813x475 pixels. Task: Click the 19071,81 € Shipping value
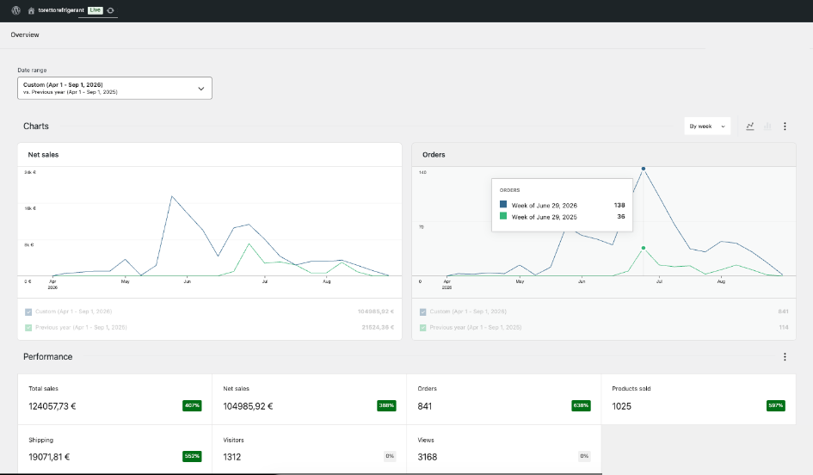(49, 458)
